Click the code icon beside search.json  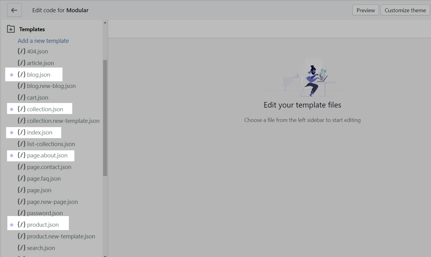[x=21, y=248]
